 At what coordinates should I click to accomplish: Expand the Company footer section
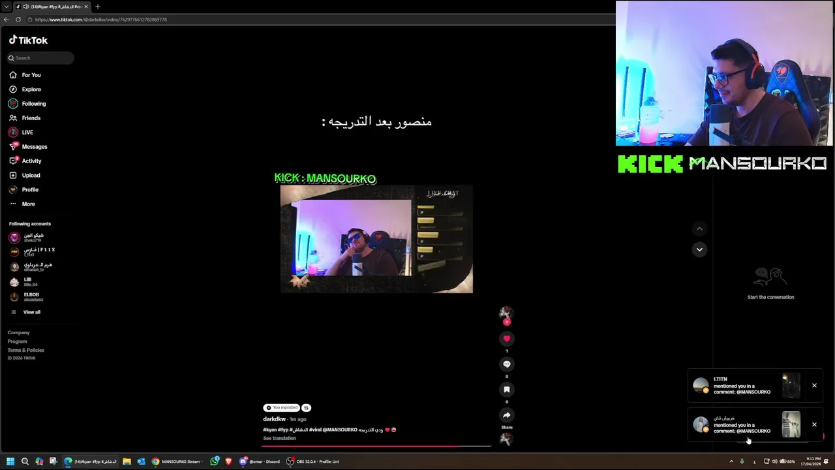pos(18,333)
